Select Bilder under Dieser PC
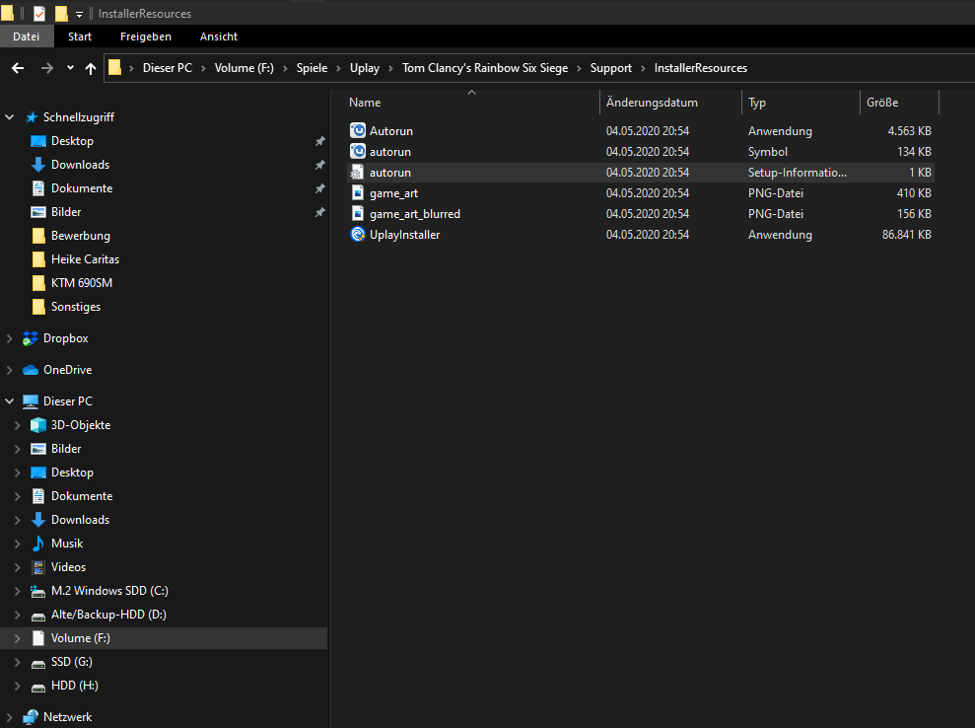Screen dimensions: 975x728 pyautogui.click(x=66, y=449)
